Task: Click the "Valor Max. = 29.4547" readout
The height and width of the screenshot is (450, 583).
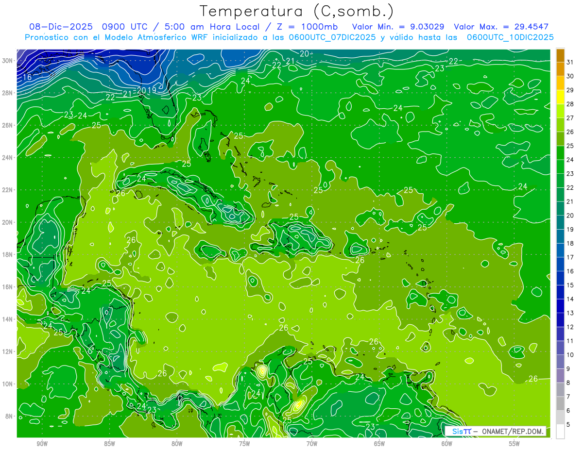Action: click(501, 27)
